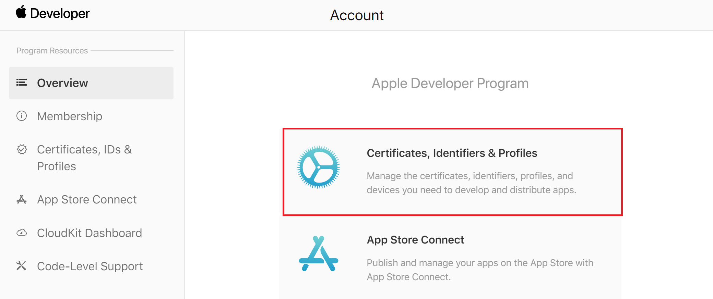
Task: Open Membership from the sidebar
Action: [70, 116]
